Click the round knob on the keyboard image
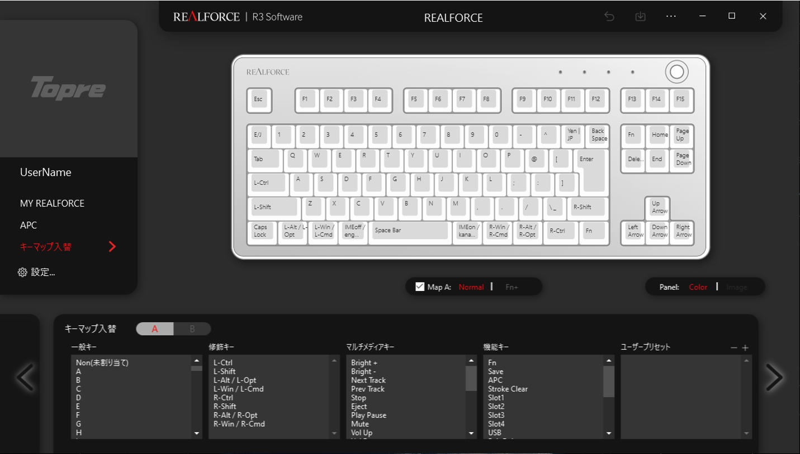This screenshot has width=800, height=454. tap(677, 71)
